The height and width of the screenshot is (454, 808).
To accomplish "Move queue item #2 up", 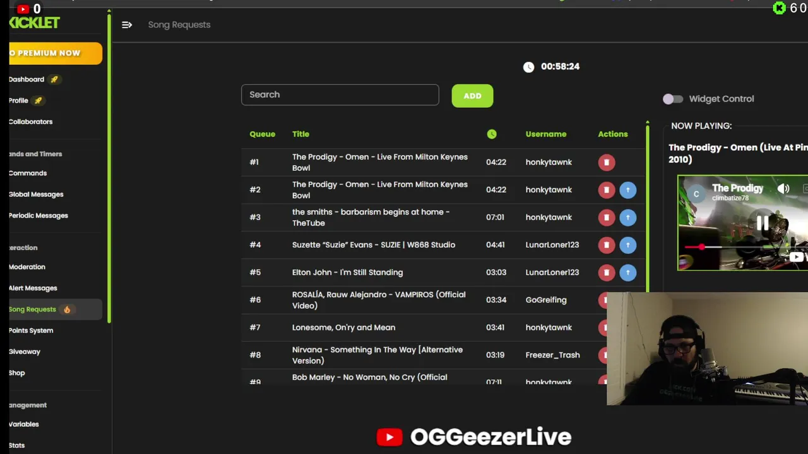I will point(627,190).
